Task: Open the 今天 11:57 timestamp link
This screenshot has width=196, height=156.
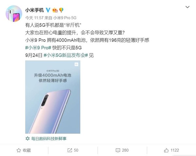Action: 34,18
